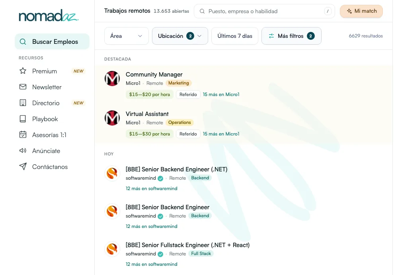394x275 pixels.
Task: Go to Newsletter in sidebar
Action: point(52,87)
